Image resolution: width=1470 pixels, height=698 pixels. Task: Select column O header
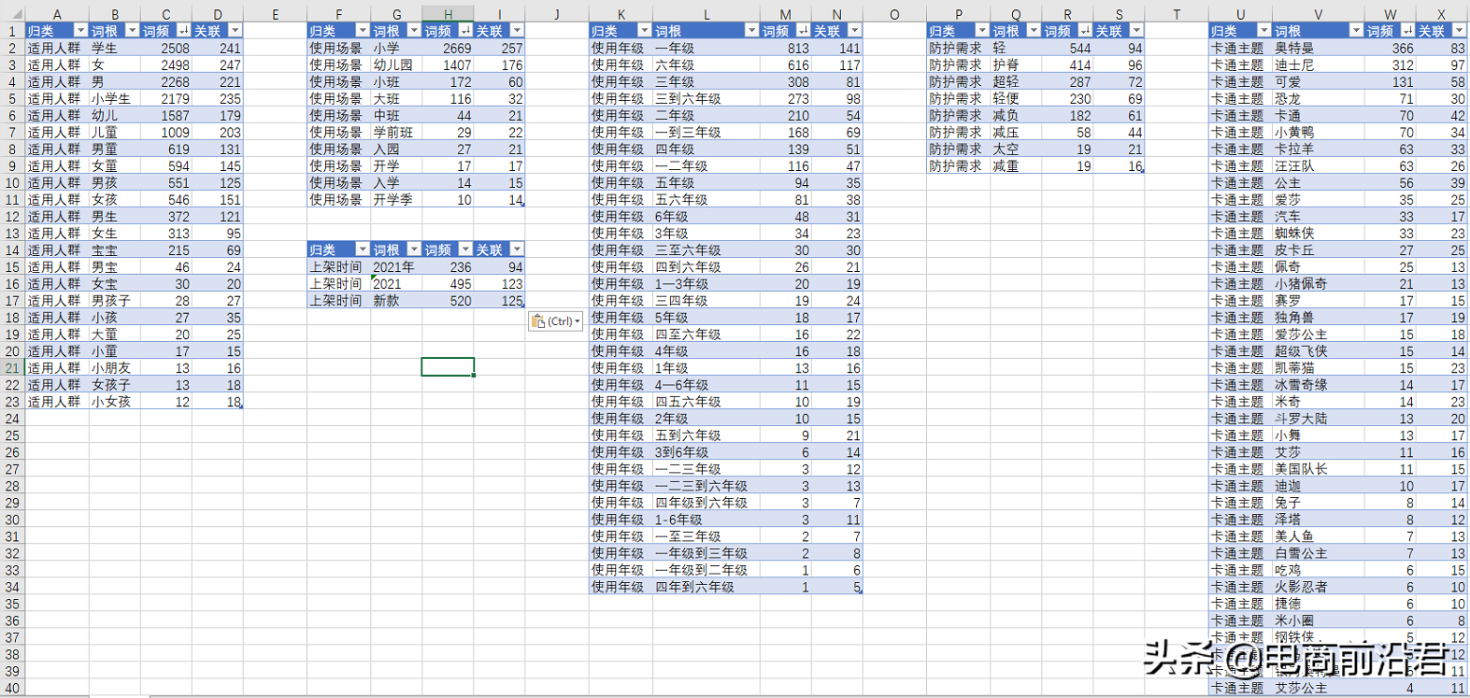coord(894,14)
